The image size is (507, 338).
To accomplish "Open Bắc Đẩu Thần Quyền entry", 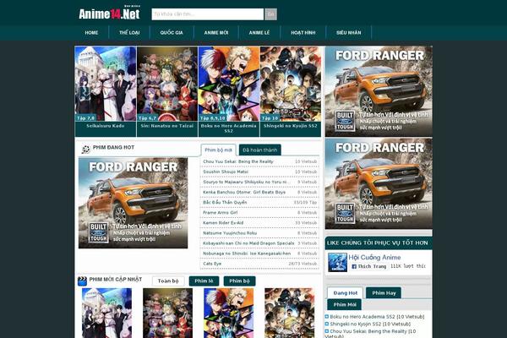I will [x=225, y=203].
